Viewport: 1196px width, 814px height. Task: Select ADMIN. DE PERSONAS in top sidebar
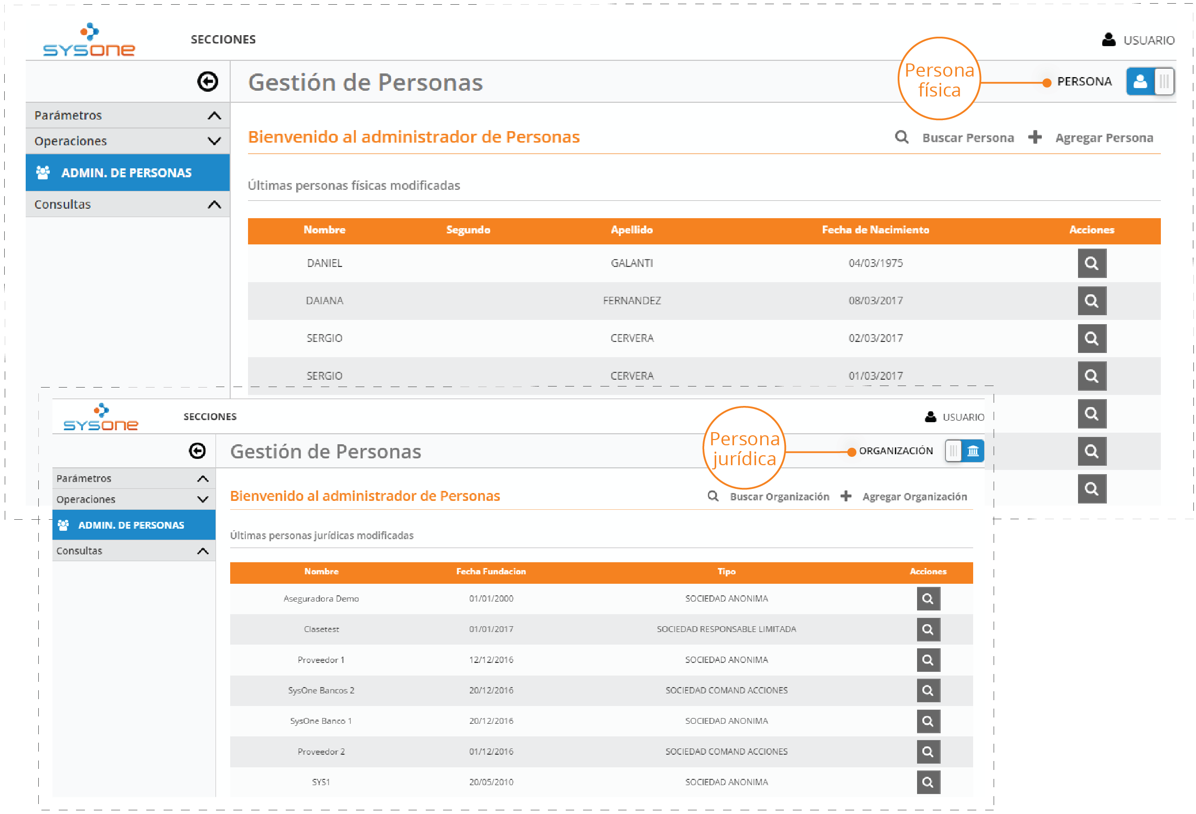point(127,173)
